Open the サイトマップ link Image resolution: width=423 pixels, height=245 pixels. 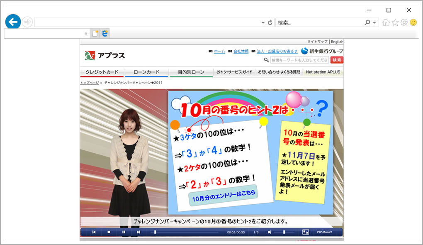[317, 42]
